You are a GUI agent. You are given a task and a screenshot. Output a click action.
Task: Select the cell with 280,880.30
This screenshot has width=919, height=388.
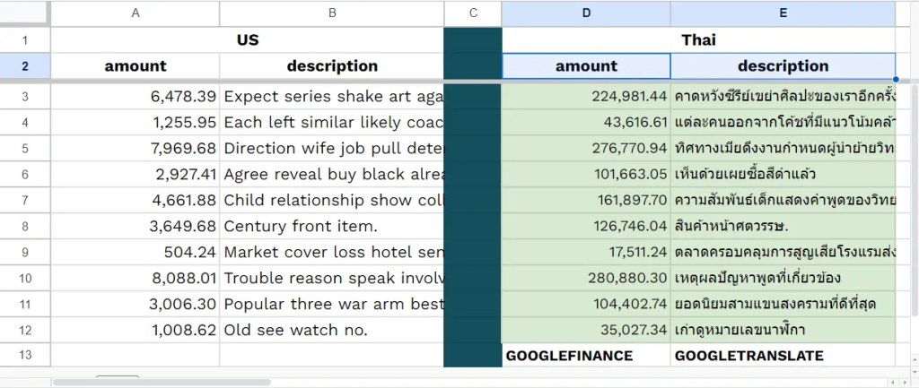click(586, 278)
